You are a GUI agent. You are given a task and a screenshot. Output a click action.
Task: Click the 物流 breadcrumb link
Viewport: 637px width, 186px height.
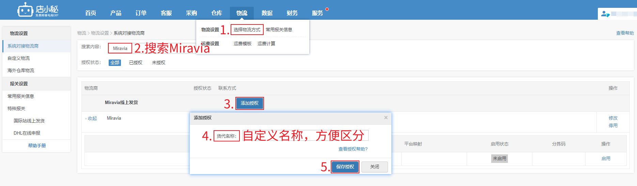[x=82, y=33]
